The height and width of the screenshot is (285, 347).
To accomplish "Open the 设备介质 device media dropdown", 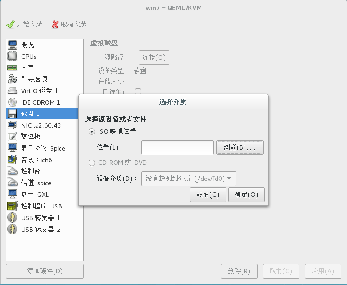I will coord(189,179).
